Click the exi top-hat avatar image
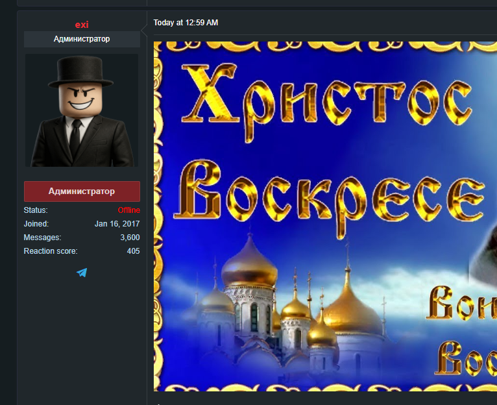497x405 pixels. point(82,110)
